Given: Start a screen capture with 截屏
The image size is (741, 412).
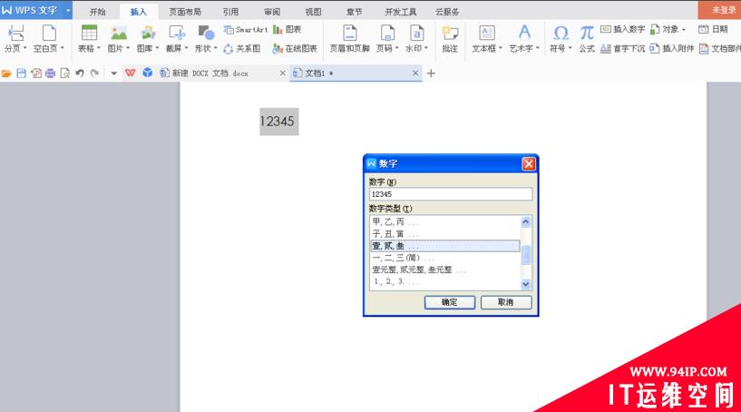Looking at the screenshot, I should pos(177,33).
